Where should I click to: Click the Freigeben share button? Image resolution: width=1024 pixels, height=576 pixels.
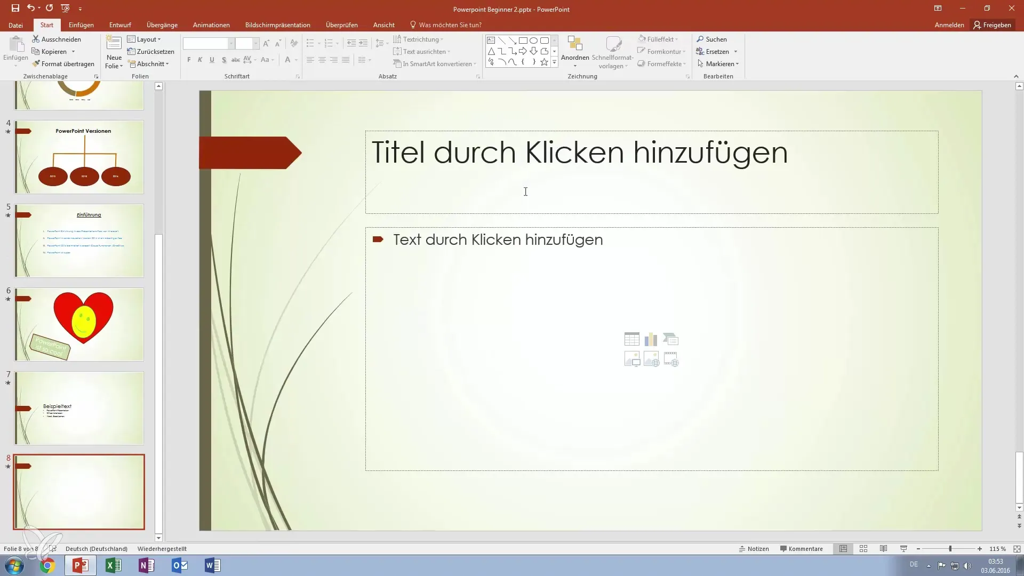pos(993,25)
